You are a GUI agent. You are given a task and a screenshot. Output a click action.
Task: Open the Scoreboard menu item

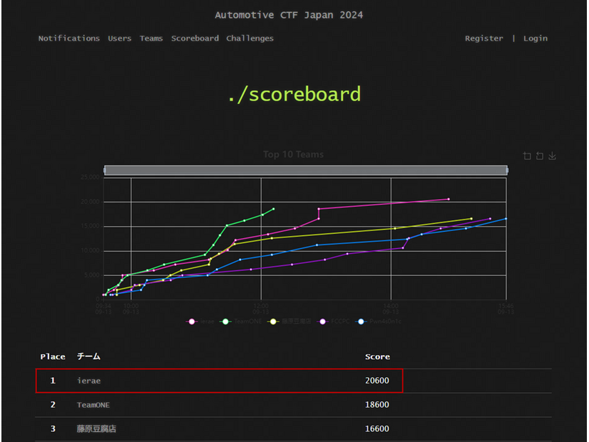click(x=195, y=38)
